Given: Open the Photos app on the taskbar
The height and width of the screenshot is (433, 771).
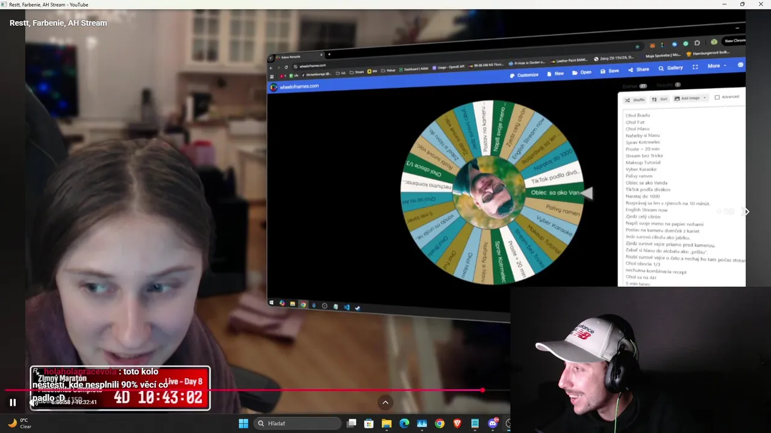Looking at the screenshot, I should [x=422, y=423].
